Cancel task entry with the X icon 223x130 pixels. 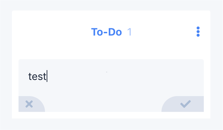(32, 104)
